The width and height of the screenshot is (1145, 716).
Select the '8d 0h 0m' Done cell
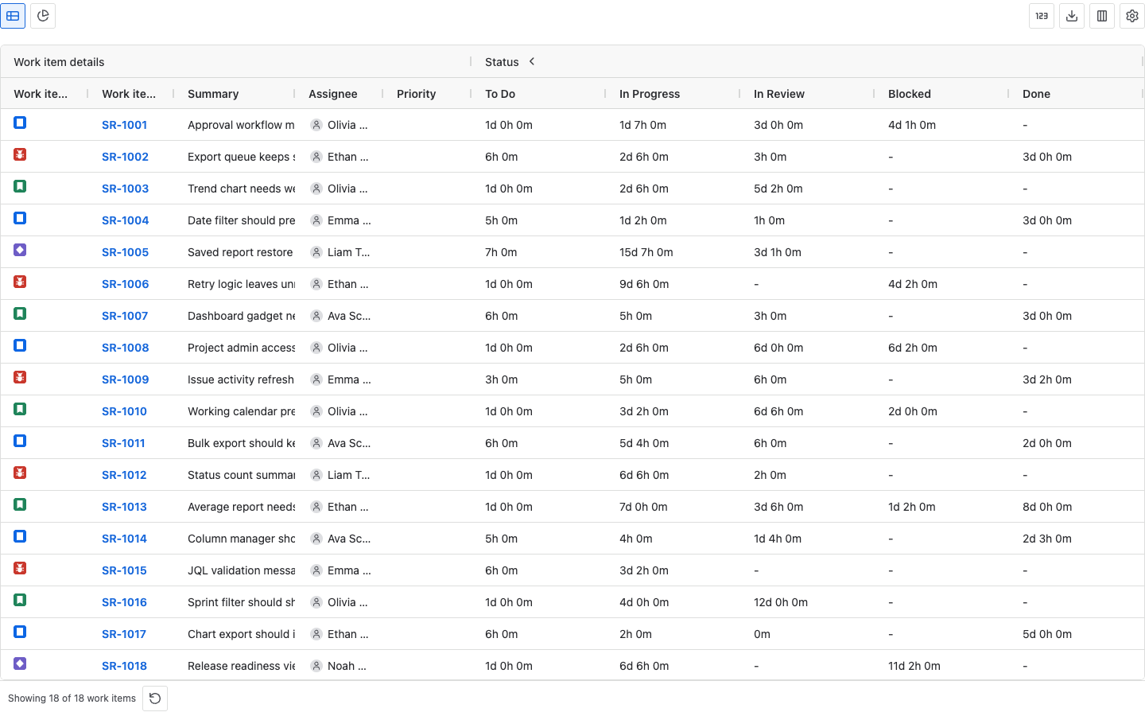point(1047,507)
